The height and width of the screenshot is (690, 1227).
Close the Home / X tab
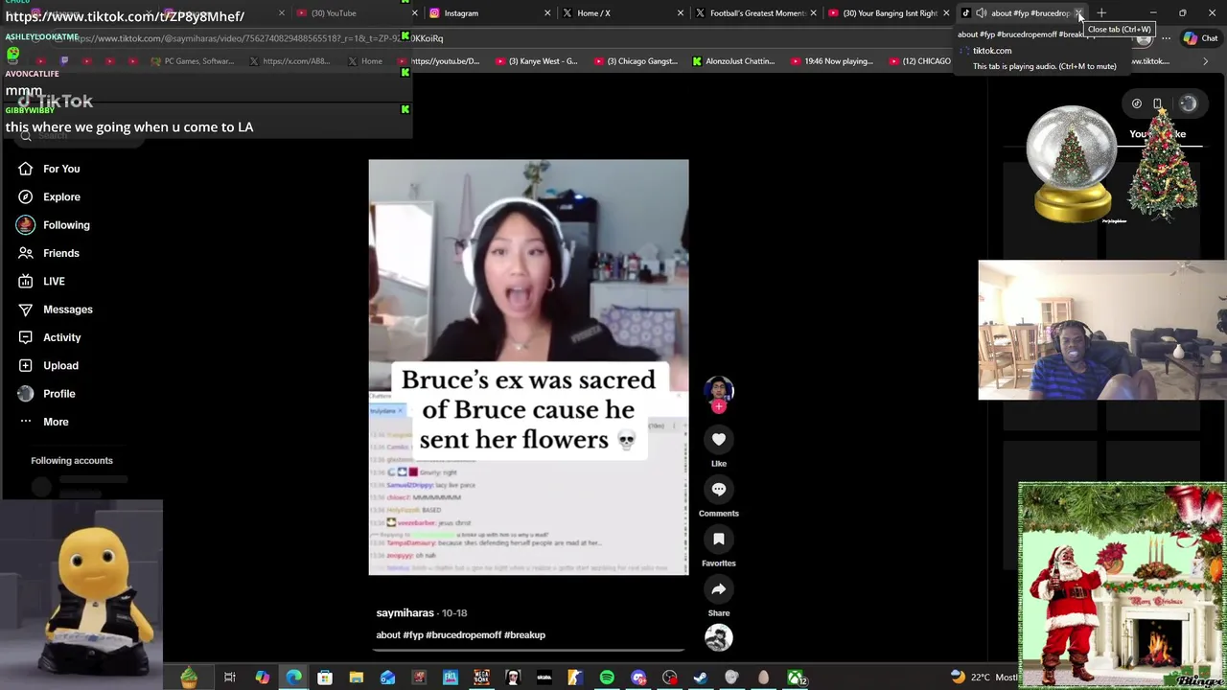click(x=680, y=13)
